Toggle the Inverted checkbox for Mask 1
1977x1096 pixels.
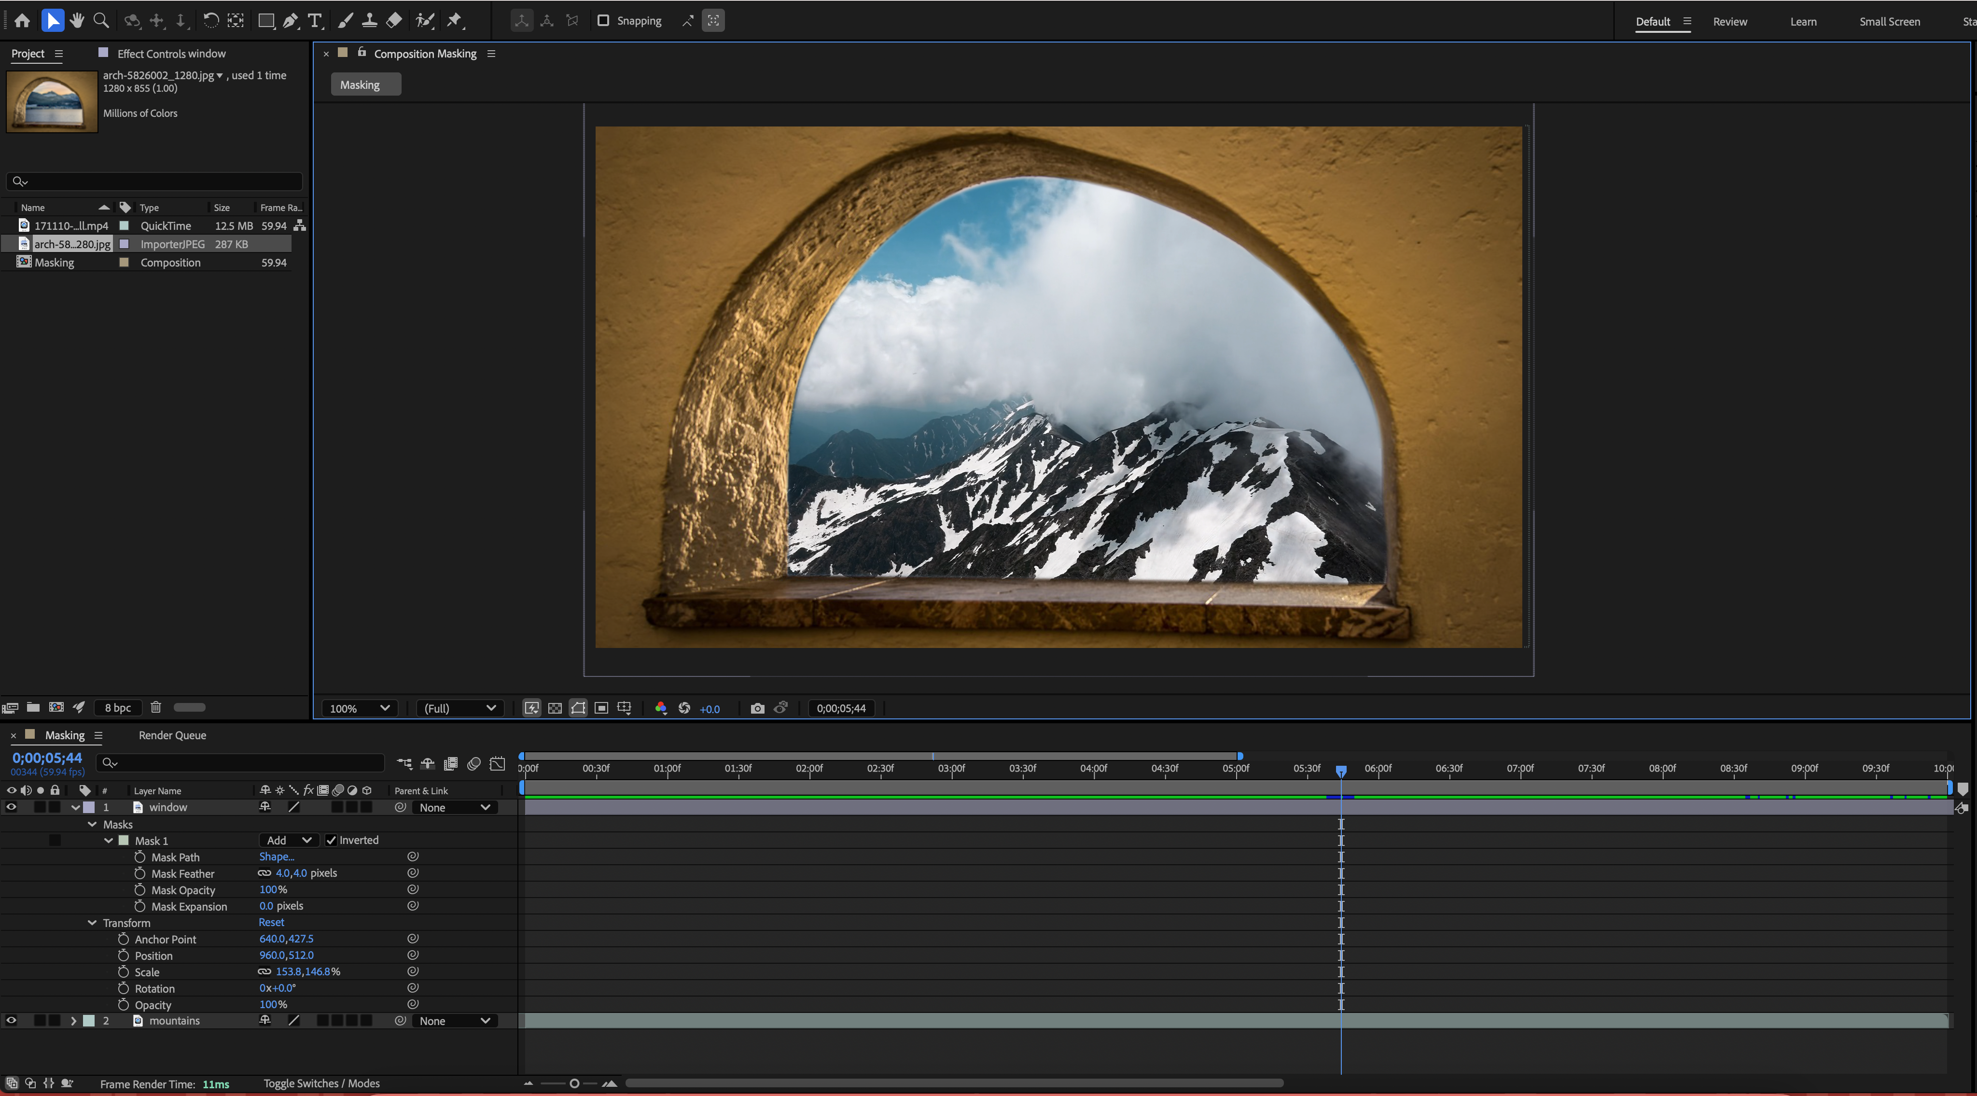coord(332,840)
